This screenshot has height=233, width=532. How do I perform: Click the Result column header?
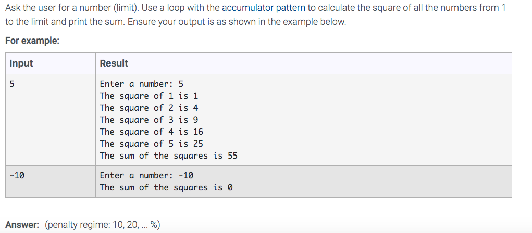114,63
